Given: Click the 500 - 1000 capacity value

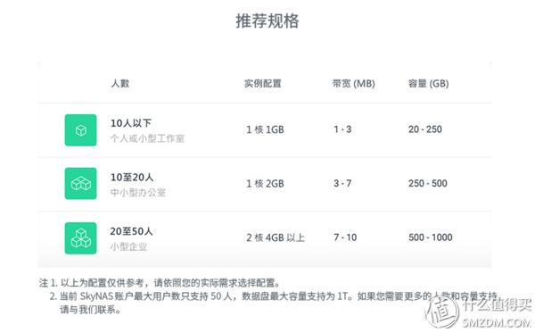Looking at the screenshot, I should click(x=431, y=237).
